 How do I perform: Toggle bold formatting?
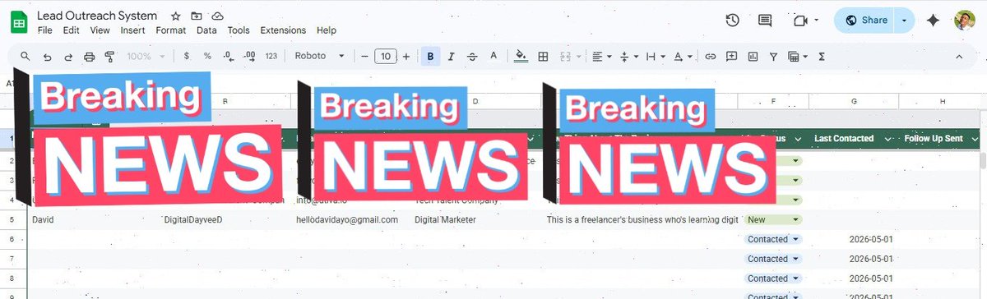pyautogui.click(x=430, y=57)
